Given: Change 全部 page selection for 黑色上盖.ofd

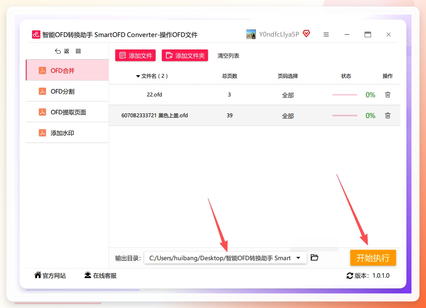Looking at the screenshot, I should pos(288,116).
